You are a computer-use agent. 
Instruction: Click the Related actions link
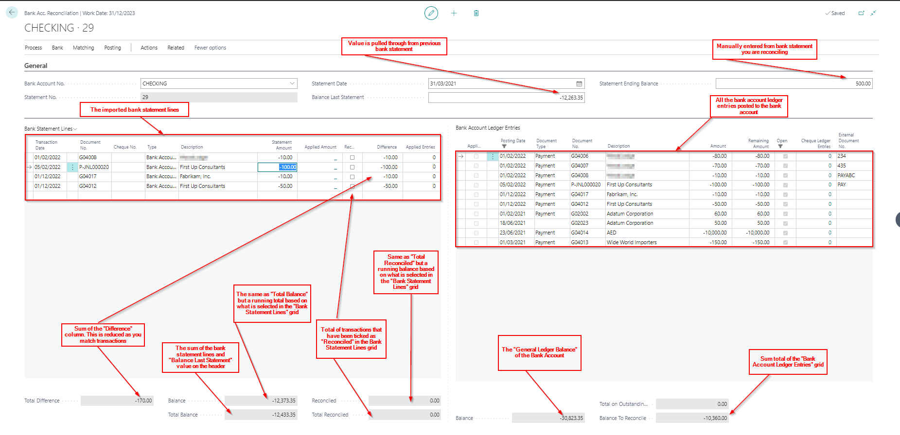click(176, 48)
